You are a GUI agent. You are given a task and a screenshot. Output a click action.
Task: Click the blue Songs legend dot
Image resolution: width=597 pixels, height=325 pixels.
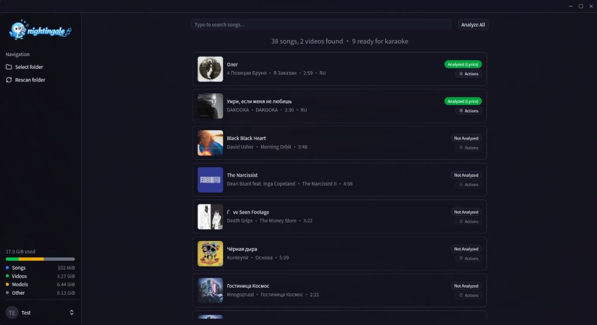(x=7, y=268)
